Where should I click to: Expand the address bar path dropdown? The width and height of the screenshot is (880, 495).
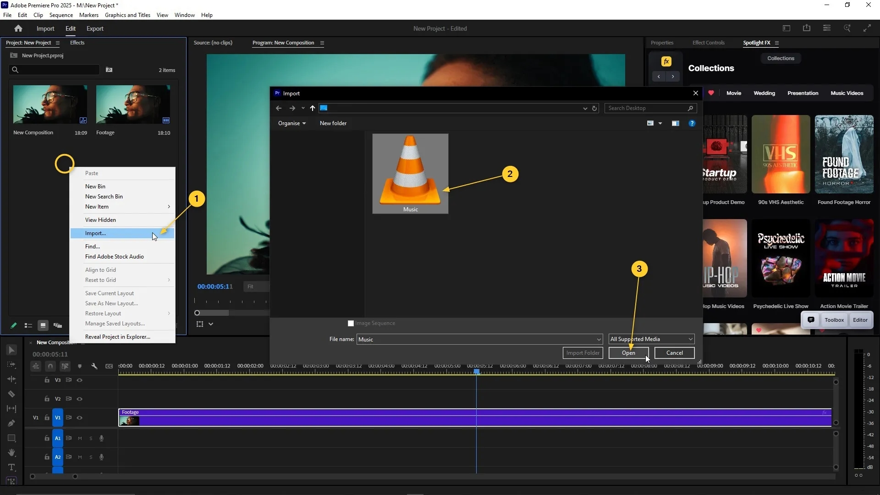click(585, 108)
